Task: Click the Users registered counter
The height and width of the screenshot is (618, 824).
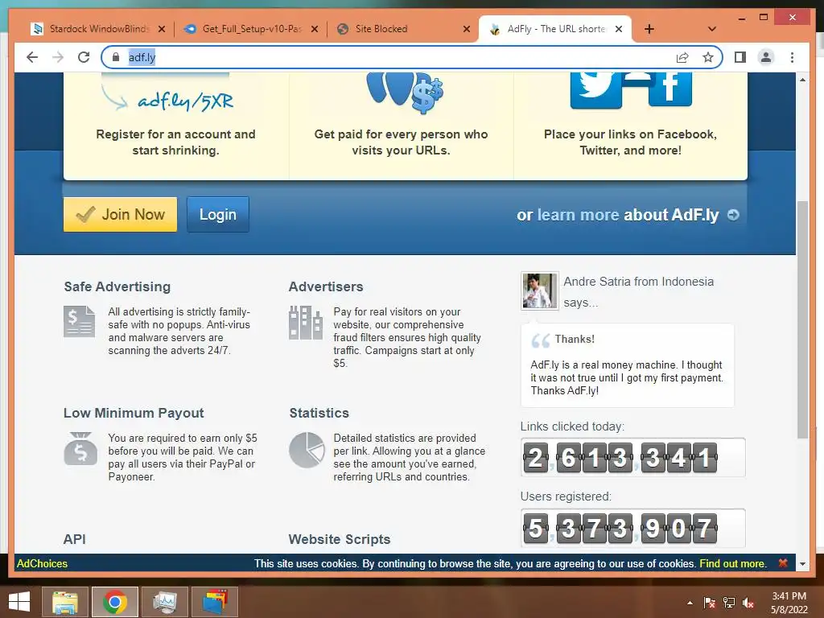Action: (632, 528)
